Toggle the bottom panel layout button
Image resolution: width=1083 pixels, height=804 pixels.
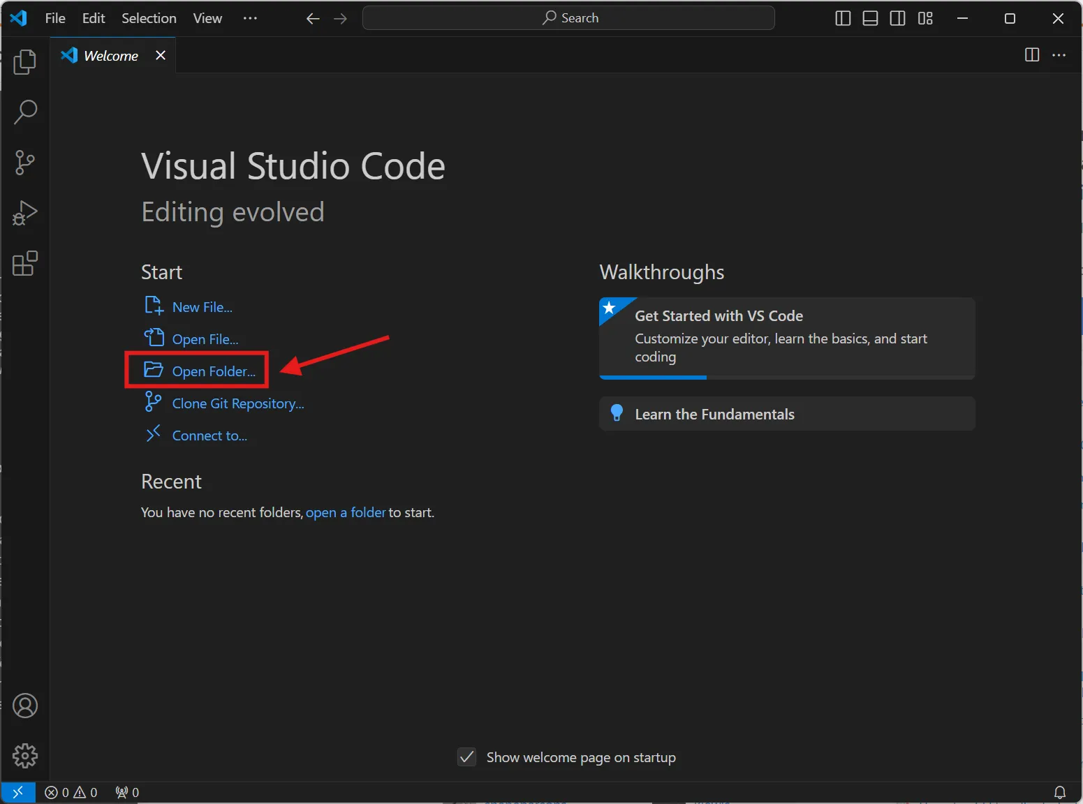point(870,18)
